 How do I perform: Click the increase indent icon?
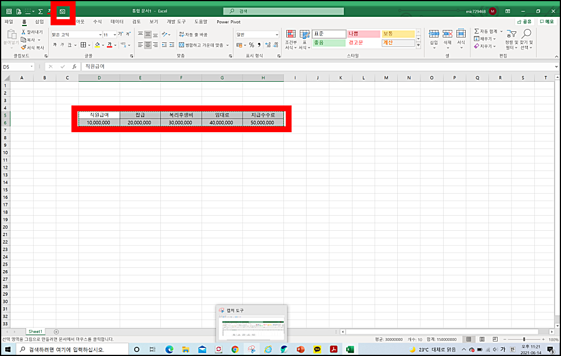[172, 45]
